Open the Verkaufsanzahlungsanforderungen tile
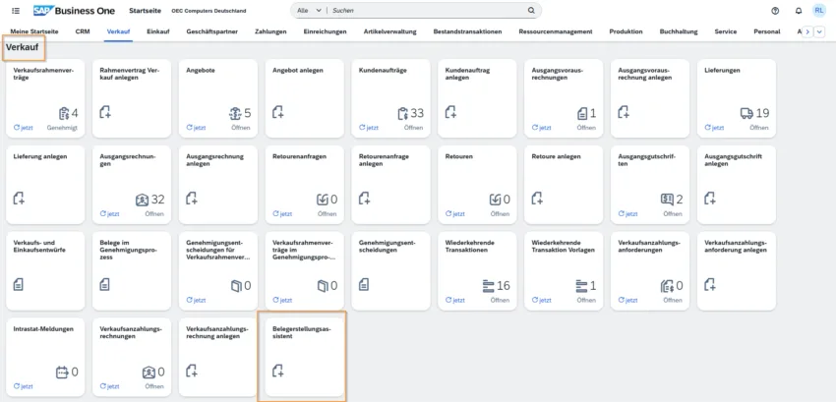836x402 pixels. click(650, 271)
